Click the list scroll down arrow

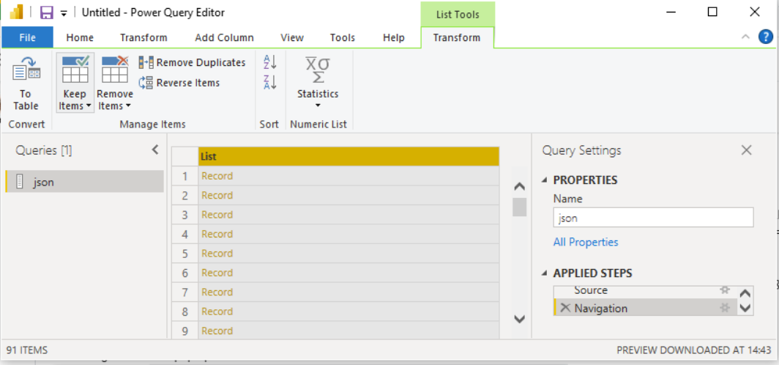(519, 320)
